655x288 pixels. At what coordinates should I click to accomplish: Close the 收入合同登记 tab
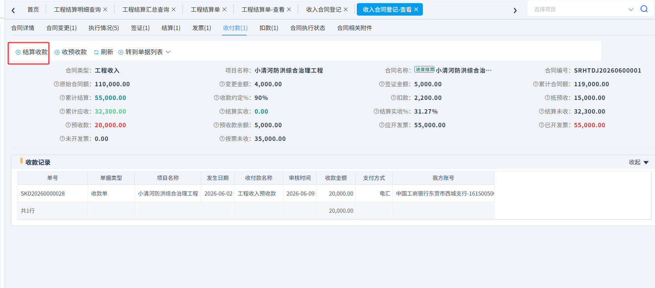pyautogui.click(x=345, y=9)
